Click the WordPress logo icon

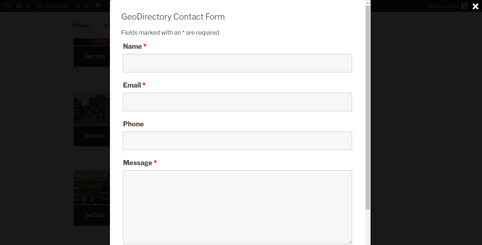point(6,6)
